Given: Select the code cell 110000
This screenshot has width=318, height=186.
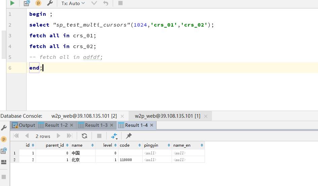Looking at the screenshot, I should point(130,160).
